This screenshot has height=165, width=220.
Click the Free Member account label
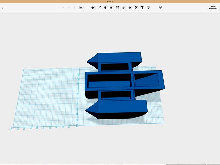(213, 8)
